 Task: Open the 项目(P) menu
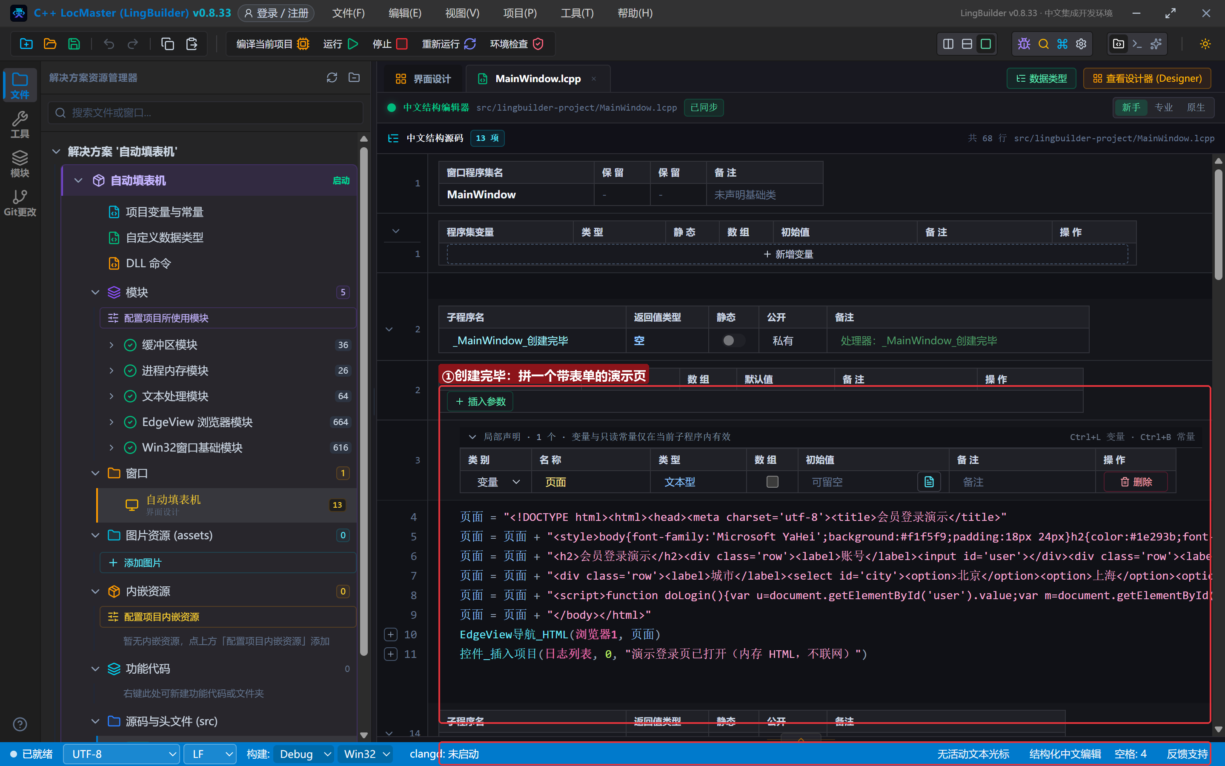point(520,13)
